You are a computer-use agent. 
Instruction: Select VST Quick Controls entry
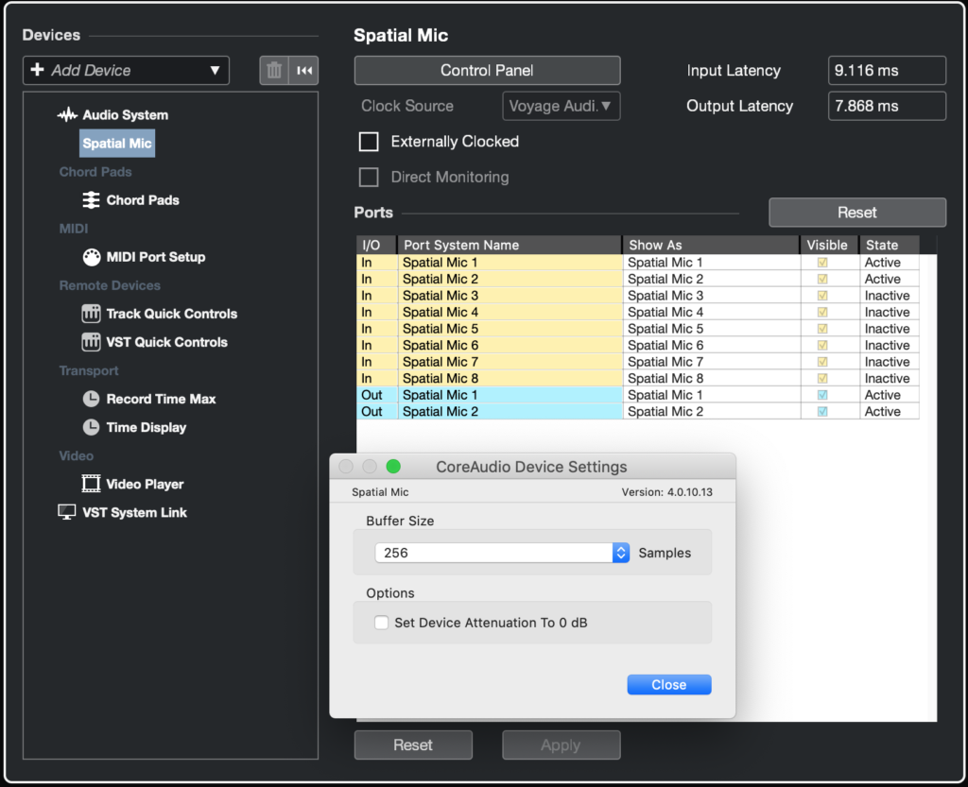click(166, 342)
